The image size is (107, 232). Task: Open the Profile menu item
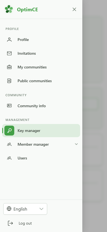[x=41, y=40]
